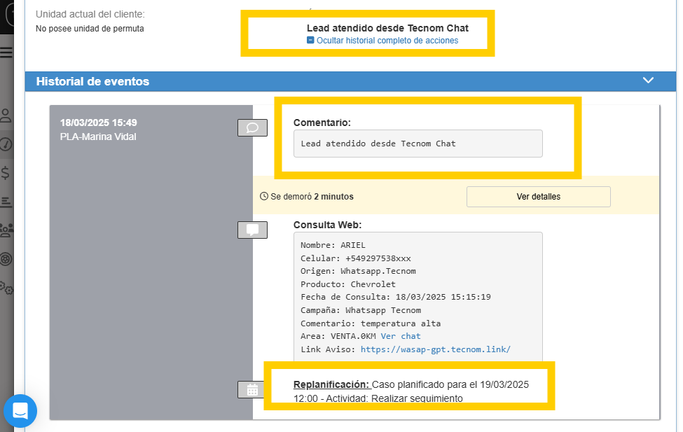Click the minus icon beside Ocultar historial

tap(310, 40)
